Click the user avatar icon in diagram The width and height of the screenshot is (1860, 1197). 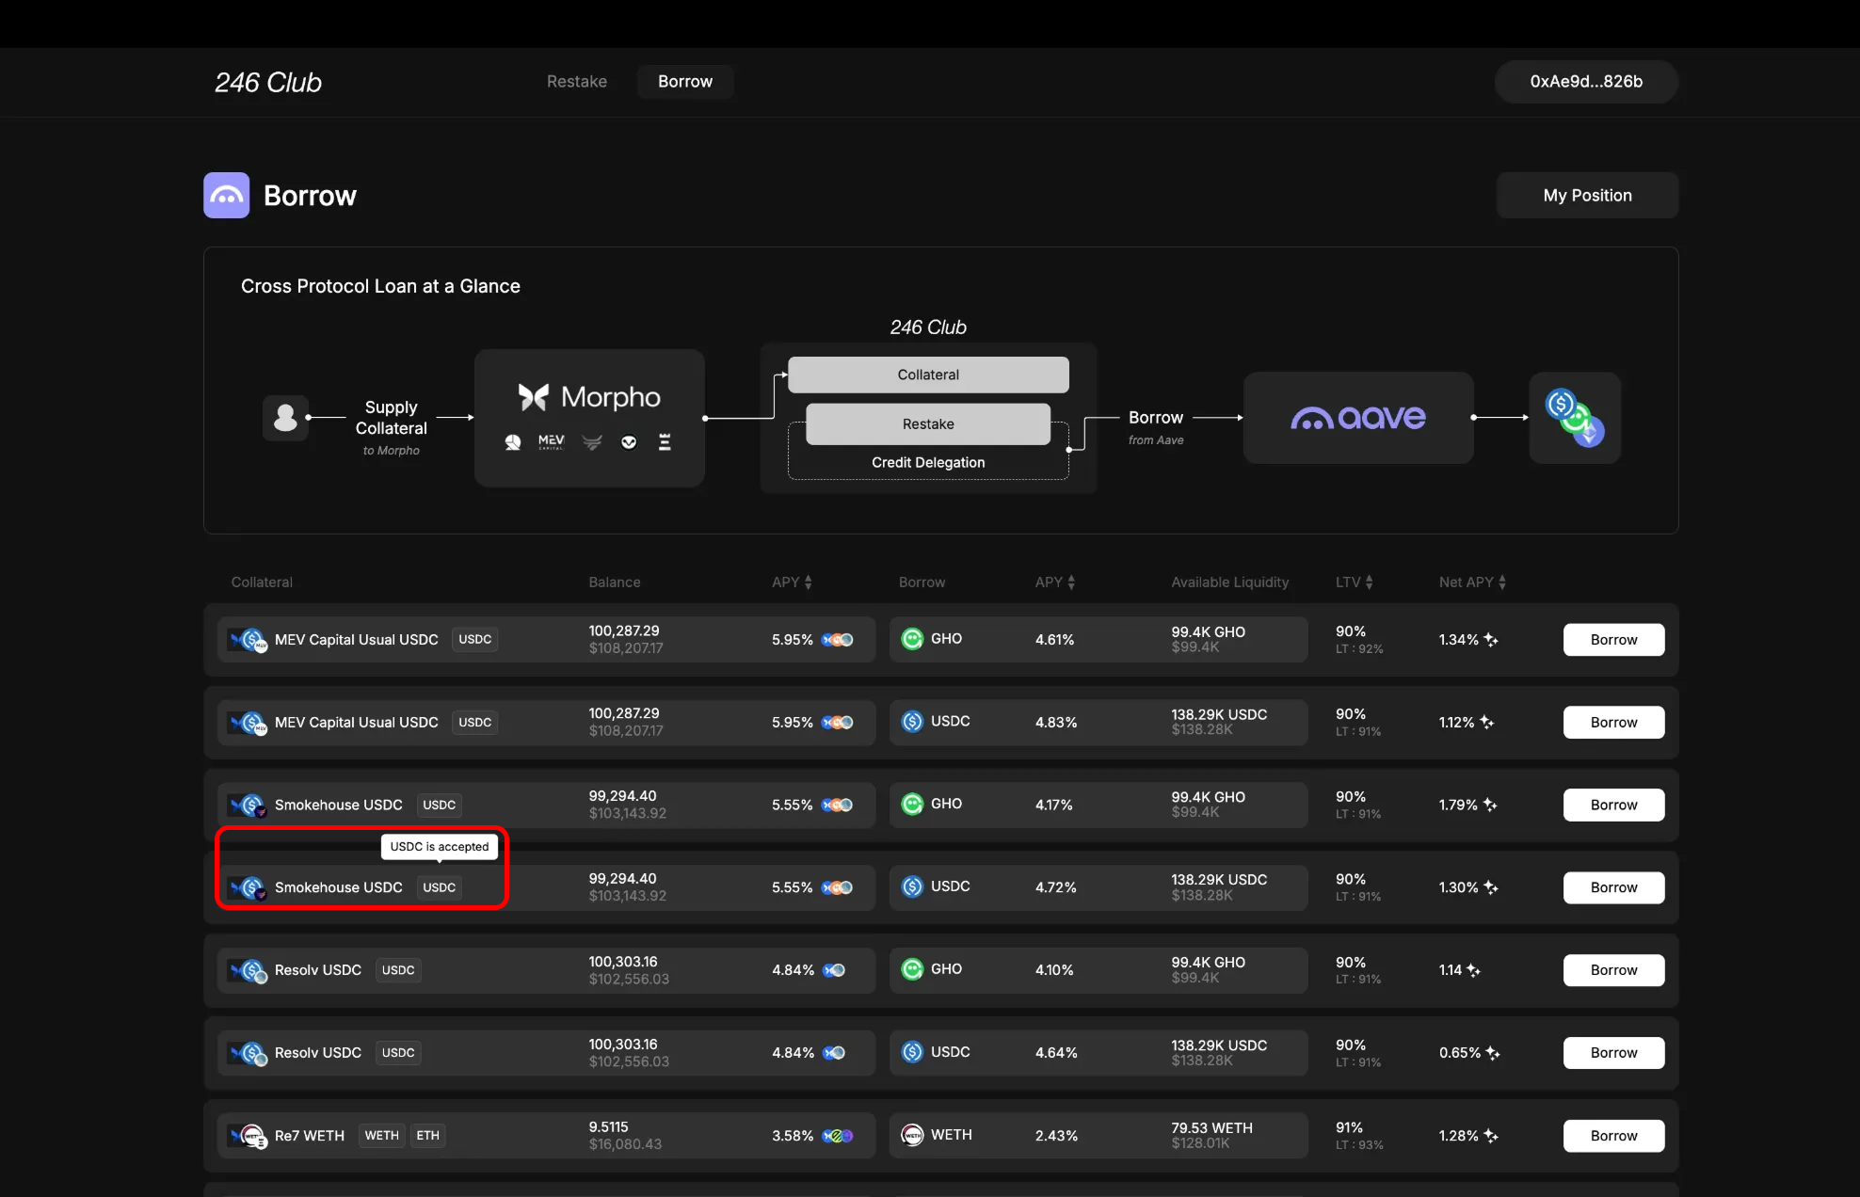pos(285,417)
